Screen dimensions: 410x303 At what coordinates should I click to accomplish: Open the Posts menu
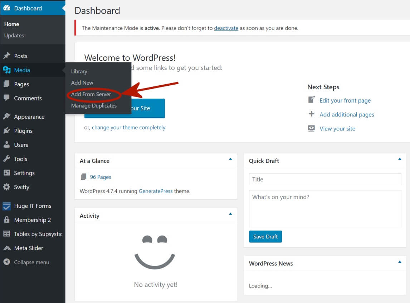point(21,56)
